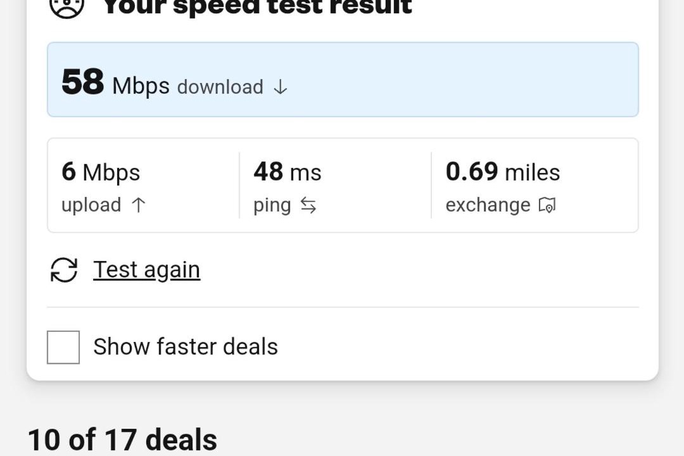Click the word download in the blue panel
This screenshot has width=684, height=456.
[x=220, y=87]
